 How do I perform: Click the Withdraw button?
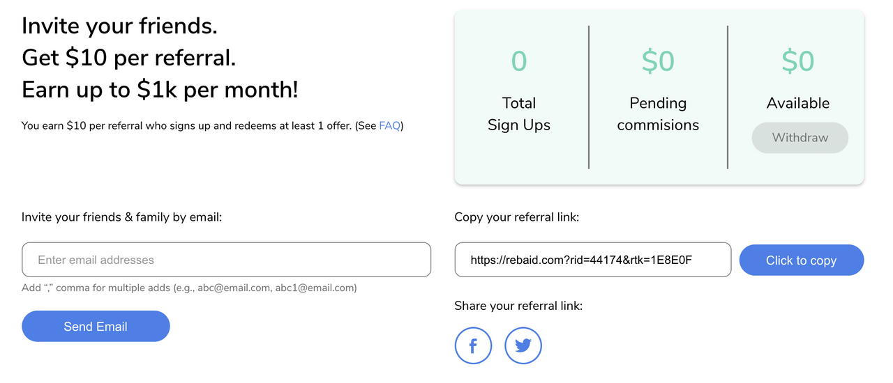click(x=800, y=138)
